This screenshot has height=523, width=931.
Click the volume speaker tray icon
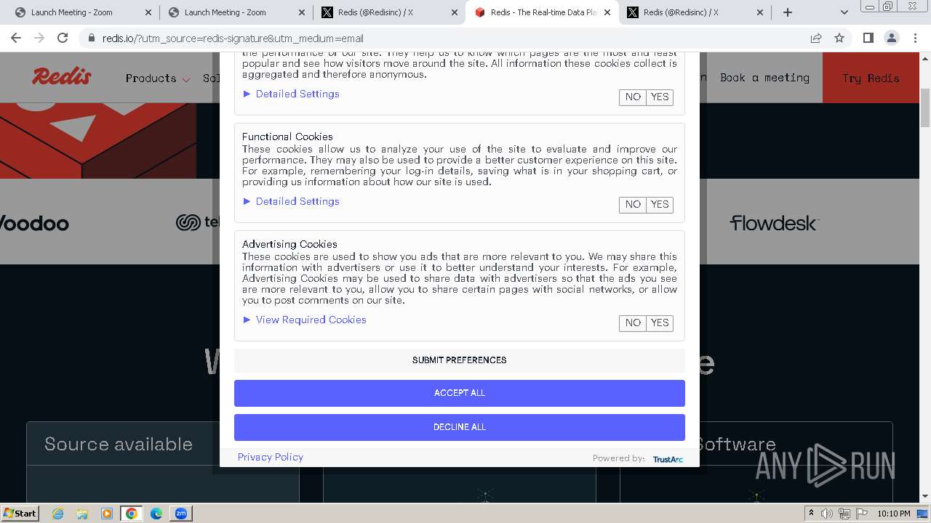pos(827,514)
